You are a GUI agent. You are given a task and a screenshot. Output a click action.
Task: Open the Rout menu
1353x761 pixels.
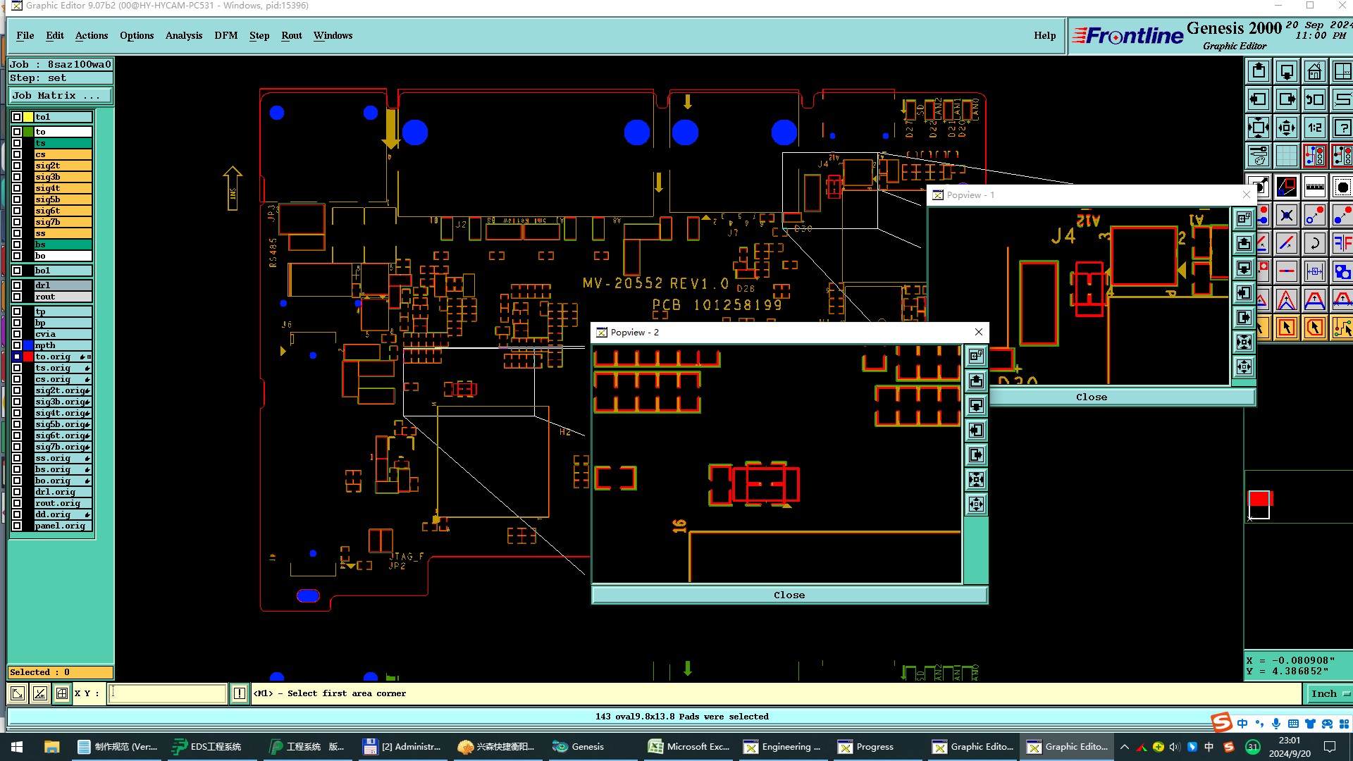(x=291, y=35)
